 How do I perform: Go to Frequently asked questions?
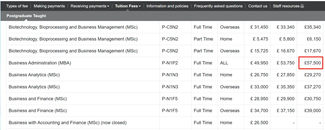pyautogui.click(x=218, y=6)
